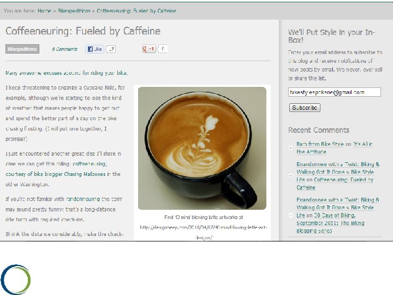Select the Bikespeditions category tag
This screenshot has height=295, width=393.
pos(22,49)
